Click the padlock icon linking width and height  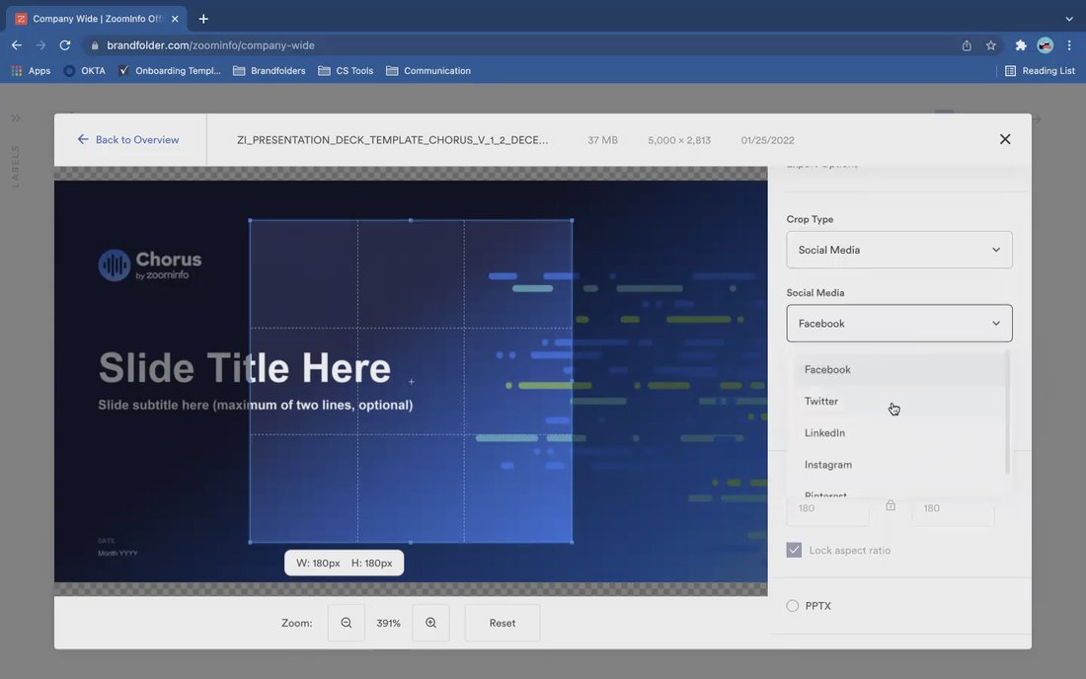click(890, 503)
